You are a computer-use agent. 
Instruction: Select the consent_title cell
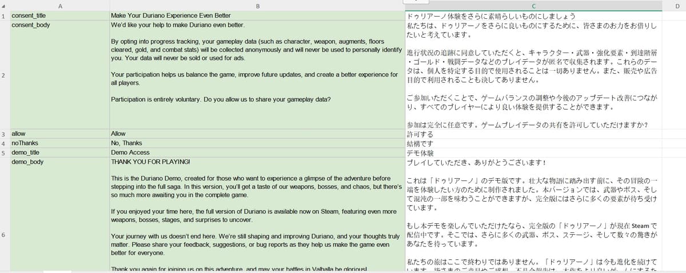[x=59, y=16]
